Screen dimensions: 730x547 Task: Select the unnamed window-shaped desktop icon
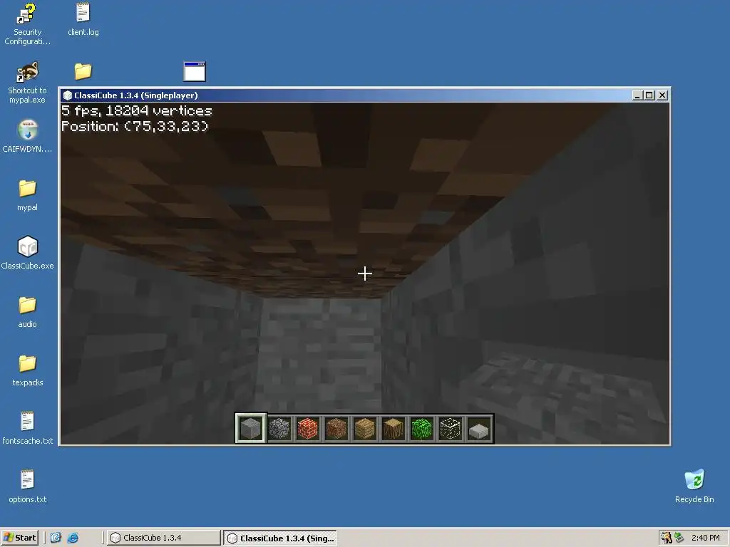click(x=195, y=71)
